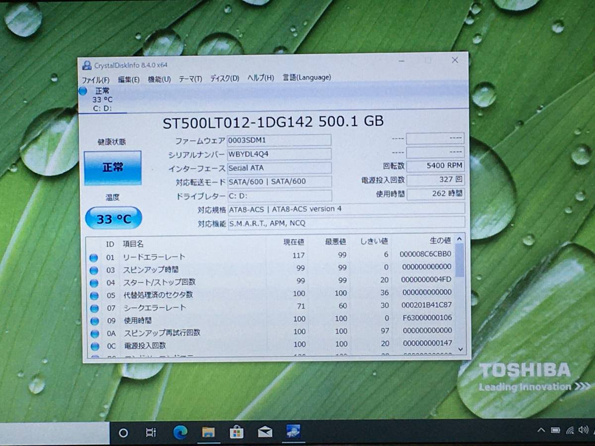
Task: Open Mail from the taskbar
Action: click(x=265, y=432)
